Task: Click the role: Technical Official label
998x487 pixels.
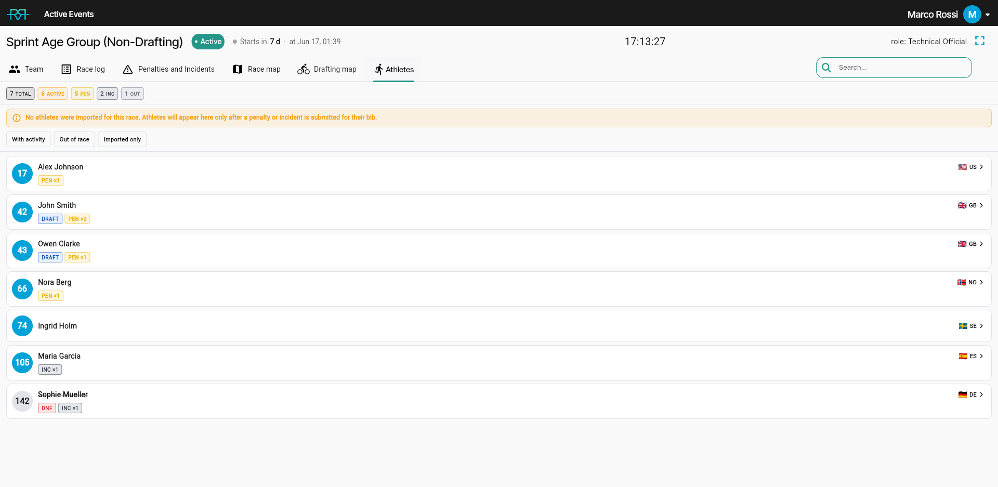Action: point(928,42)
